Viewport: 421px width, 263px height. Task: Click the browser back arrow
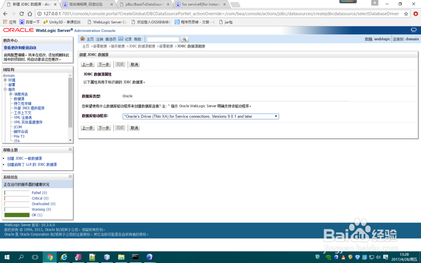(5, 14)
